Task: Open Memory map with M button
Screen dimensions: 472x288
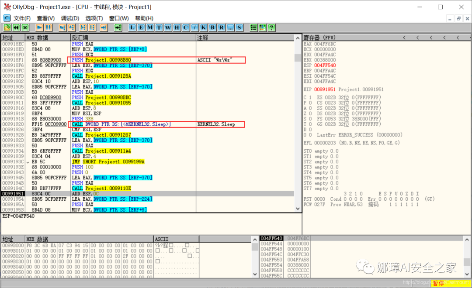Action: [150, 27]
